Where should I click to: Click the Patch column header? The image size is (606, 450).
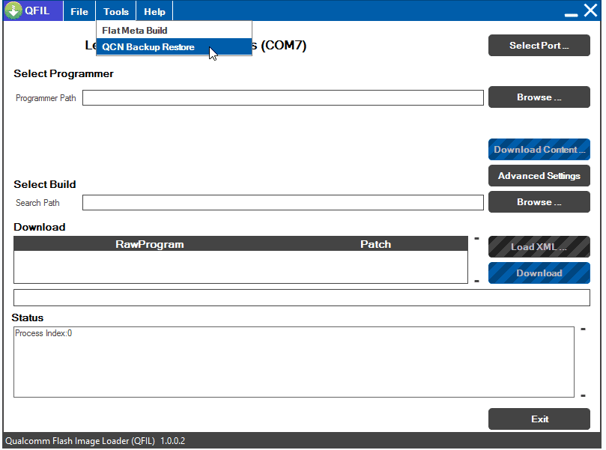(375, 244)
